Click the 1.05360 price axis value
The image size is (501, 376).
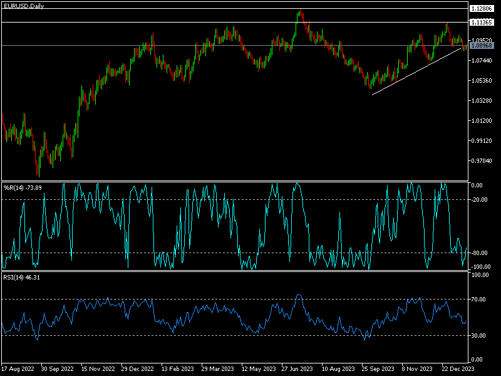pos(482,81)
